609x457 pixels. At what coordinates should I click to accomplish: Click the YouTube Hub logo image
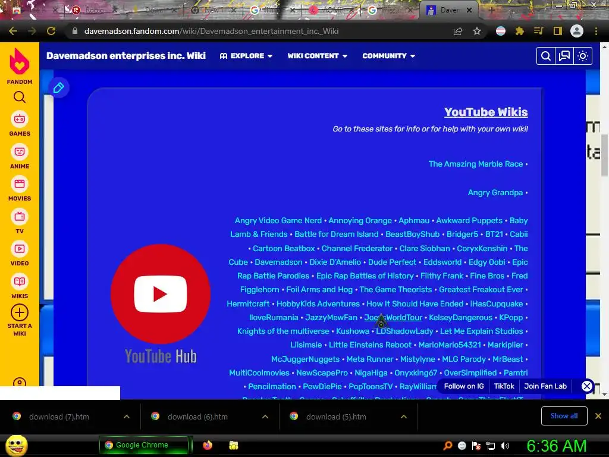[x=161, y=303]
